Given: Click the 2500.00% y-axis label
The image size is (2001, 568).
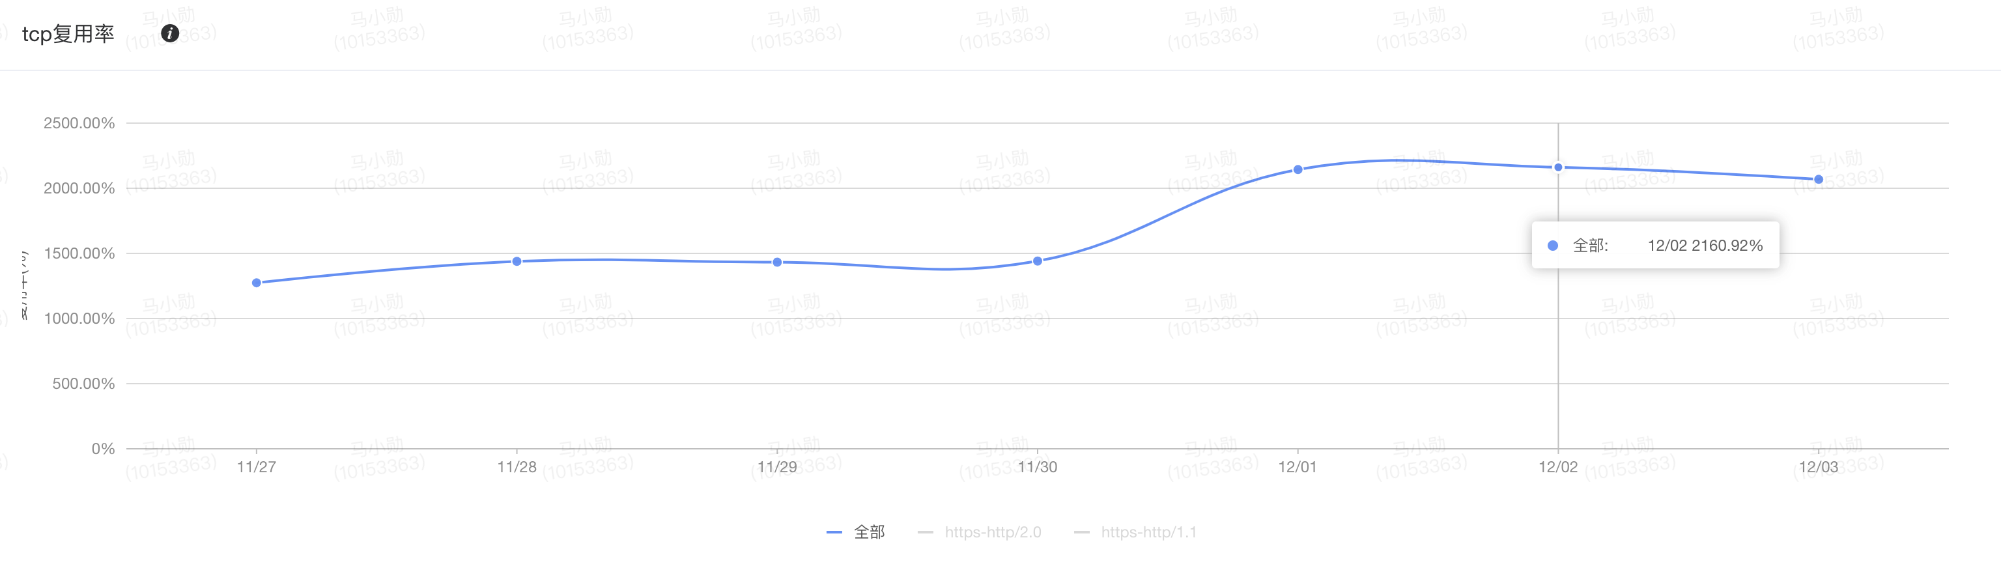Looking at the screenshot, I should coord(78,122).
